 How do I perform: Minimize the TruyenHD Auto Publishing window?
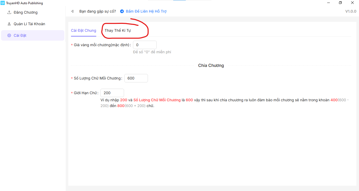[329, 3]
